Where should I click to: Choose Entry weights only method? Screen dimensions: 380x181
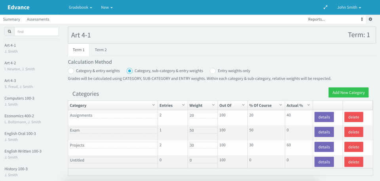click(213, 71)
